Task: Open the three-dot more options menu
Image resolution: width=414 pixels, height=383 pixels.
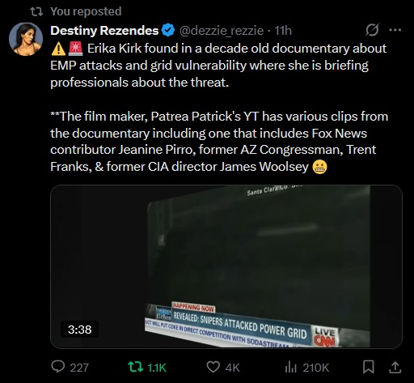Action: (395, 30)
